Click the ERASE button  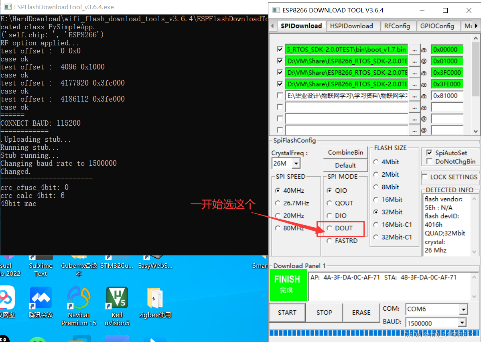pos(361,313)
